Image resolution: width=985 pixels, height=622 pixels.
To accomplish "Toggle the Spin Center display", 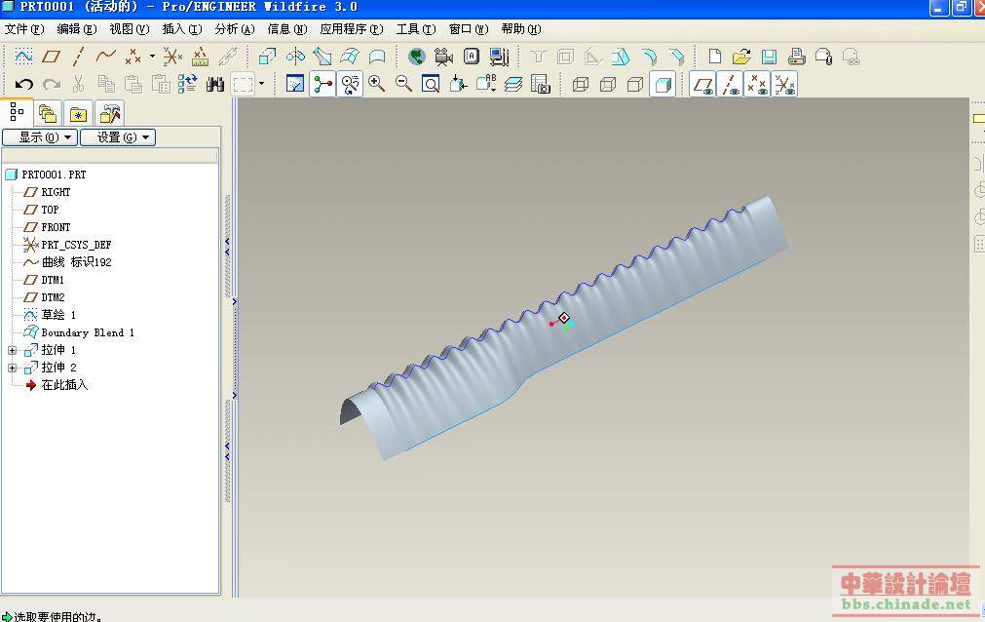I will tap(322, 84).
